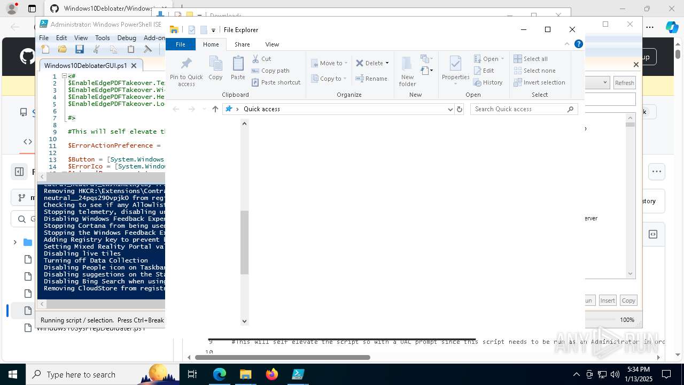Click the Refresh button in ISE commands pane
This screenshot has width=684, height=385.
tap(624, 83)
